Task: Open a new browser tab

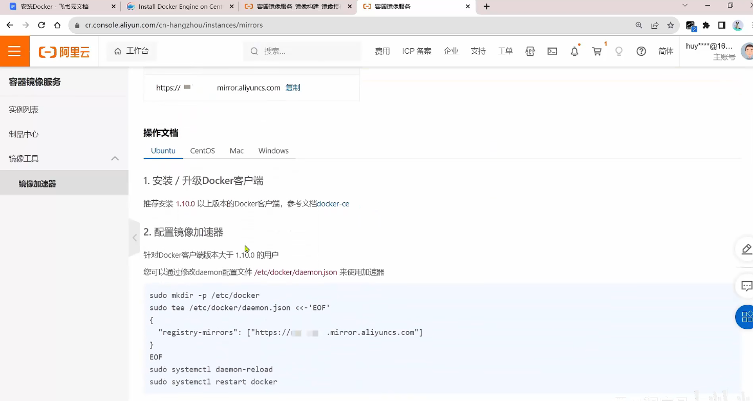Action: 486,7
